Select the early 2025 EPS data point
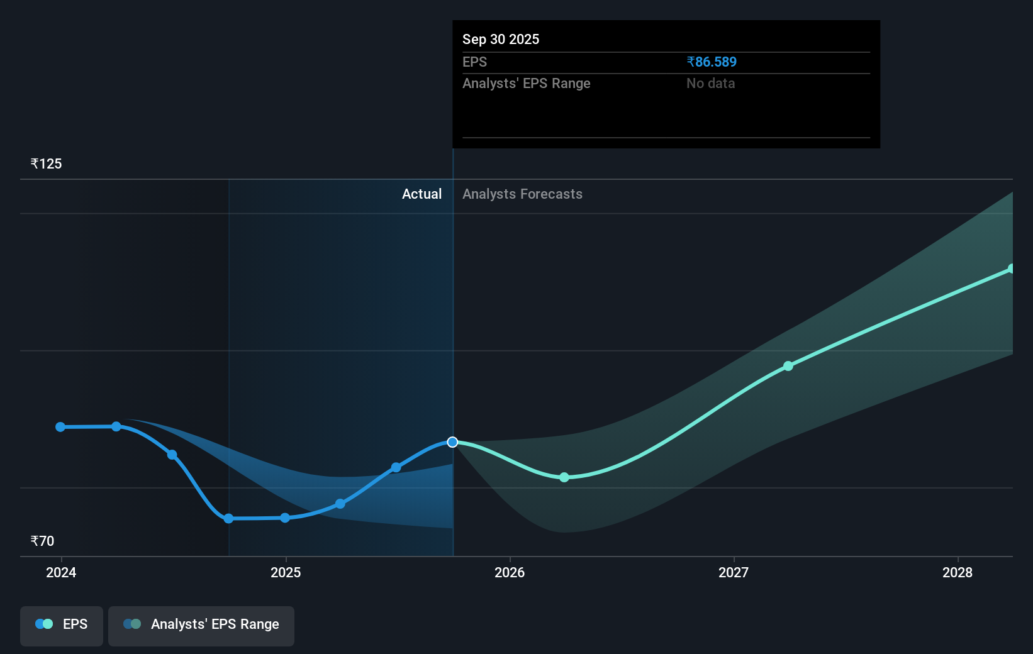Viewport: 1033px width, 654px height. [x=285, y=518]
